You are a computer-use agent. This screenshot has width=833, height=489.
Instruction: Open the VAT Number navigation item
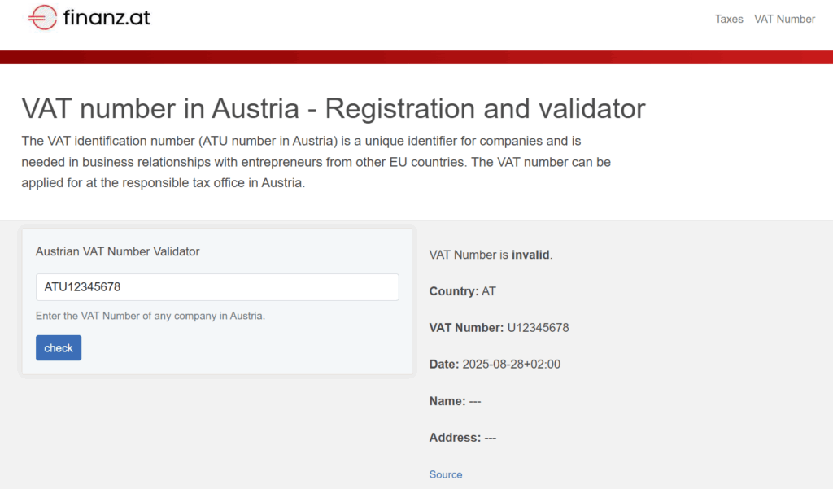coord(784,19)
